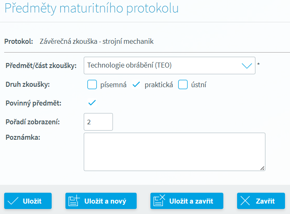The height and width of the screenshot is (214, 290).
Task: Click the písemná label text
Action: tap(113, 85)
